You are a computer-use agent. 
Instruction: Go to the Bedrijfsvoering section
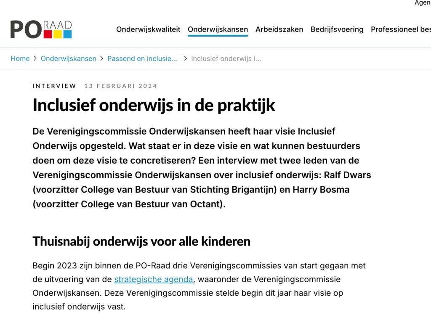click(x=337, y=29)
